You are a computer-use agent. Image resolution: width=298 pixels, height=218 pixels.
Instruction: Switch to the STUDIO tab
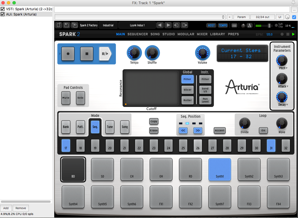pos(169,34)
